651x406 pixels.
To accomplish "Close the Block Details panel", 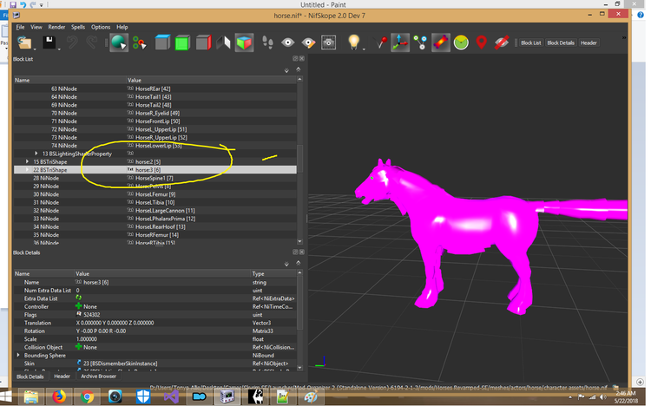I will 302,252.
